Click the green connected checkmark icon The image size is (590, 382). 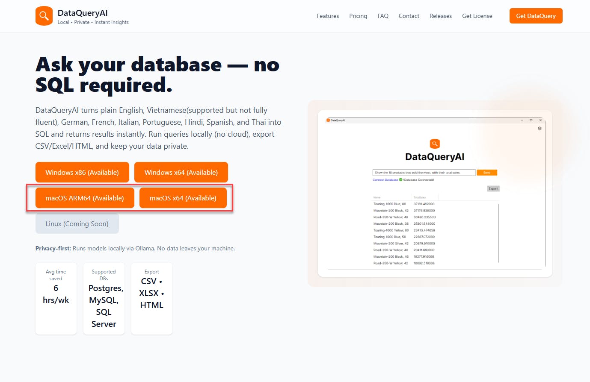click(401, 180)
